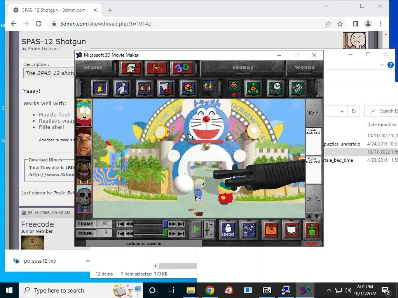The width and height of the screenshot is (398, 298).
Task: Select the puzzles_undertale file
Action: pos(342,144)
